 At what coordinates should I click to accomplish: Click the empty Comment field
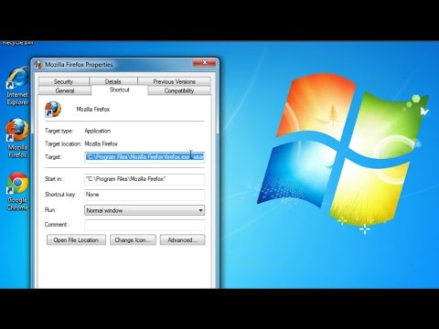(145, 225)
